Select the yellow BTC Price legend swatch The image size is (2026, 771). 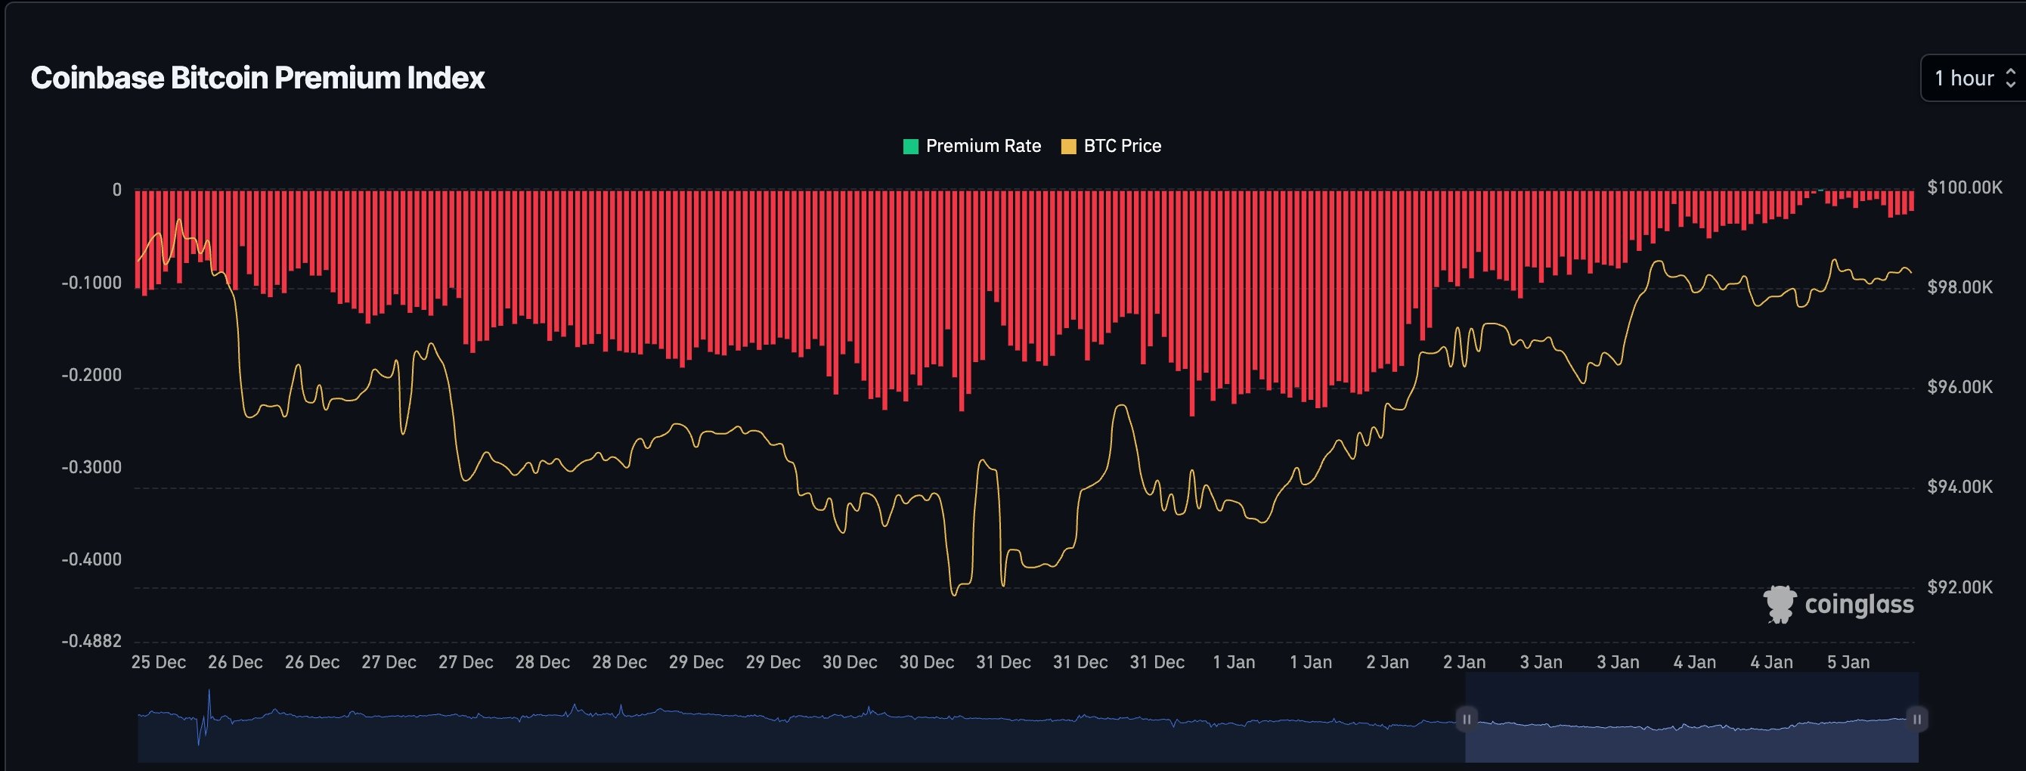(x=1070, y=146)
